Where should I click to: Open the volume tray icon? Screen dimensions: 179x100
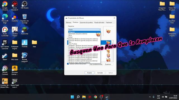coord(163,97)
